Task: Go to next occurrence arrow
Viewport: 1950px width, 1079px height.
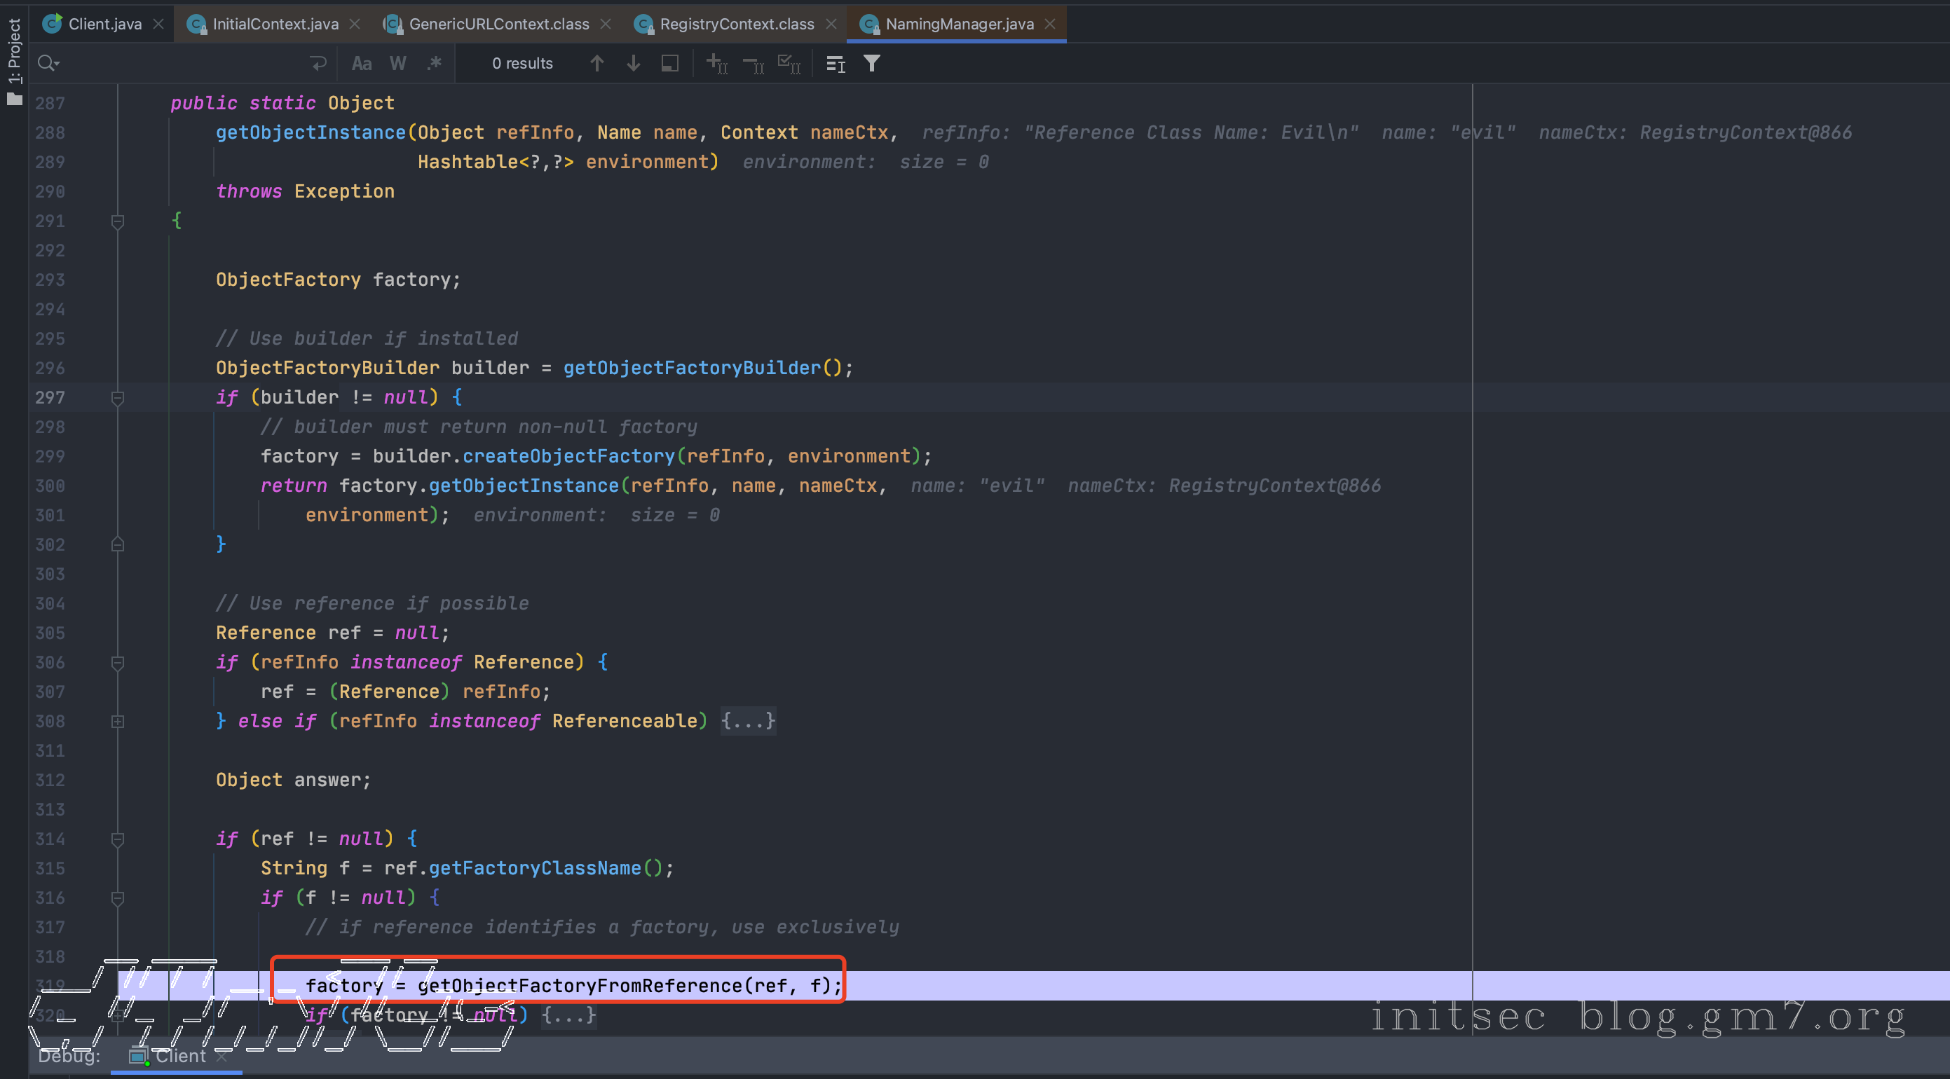Action: [634, 64]
